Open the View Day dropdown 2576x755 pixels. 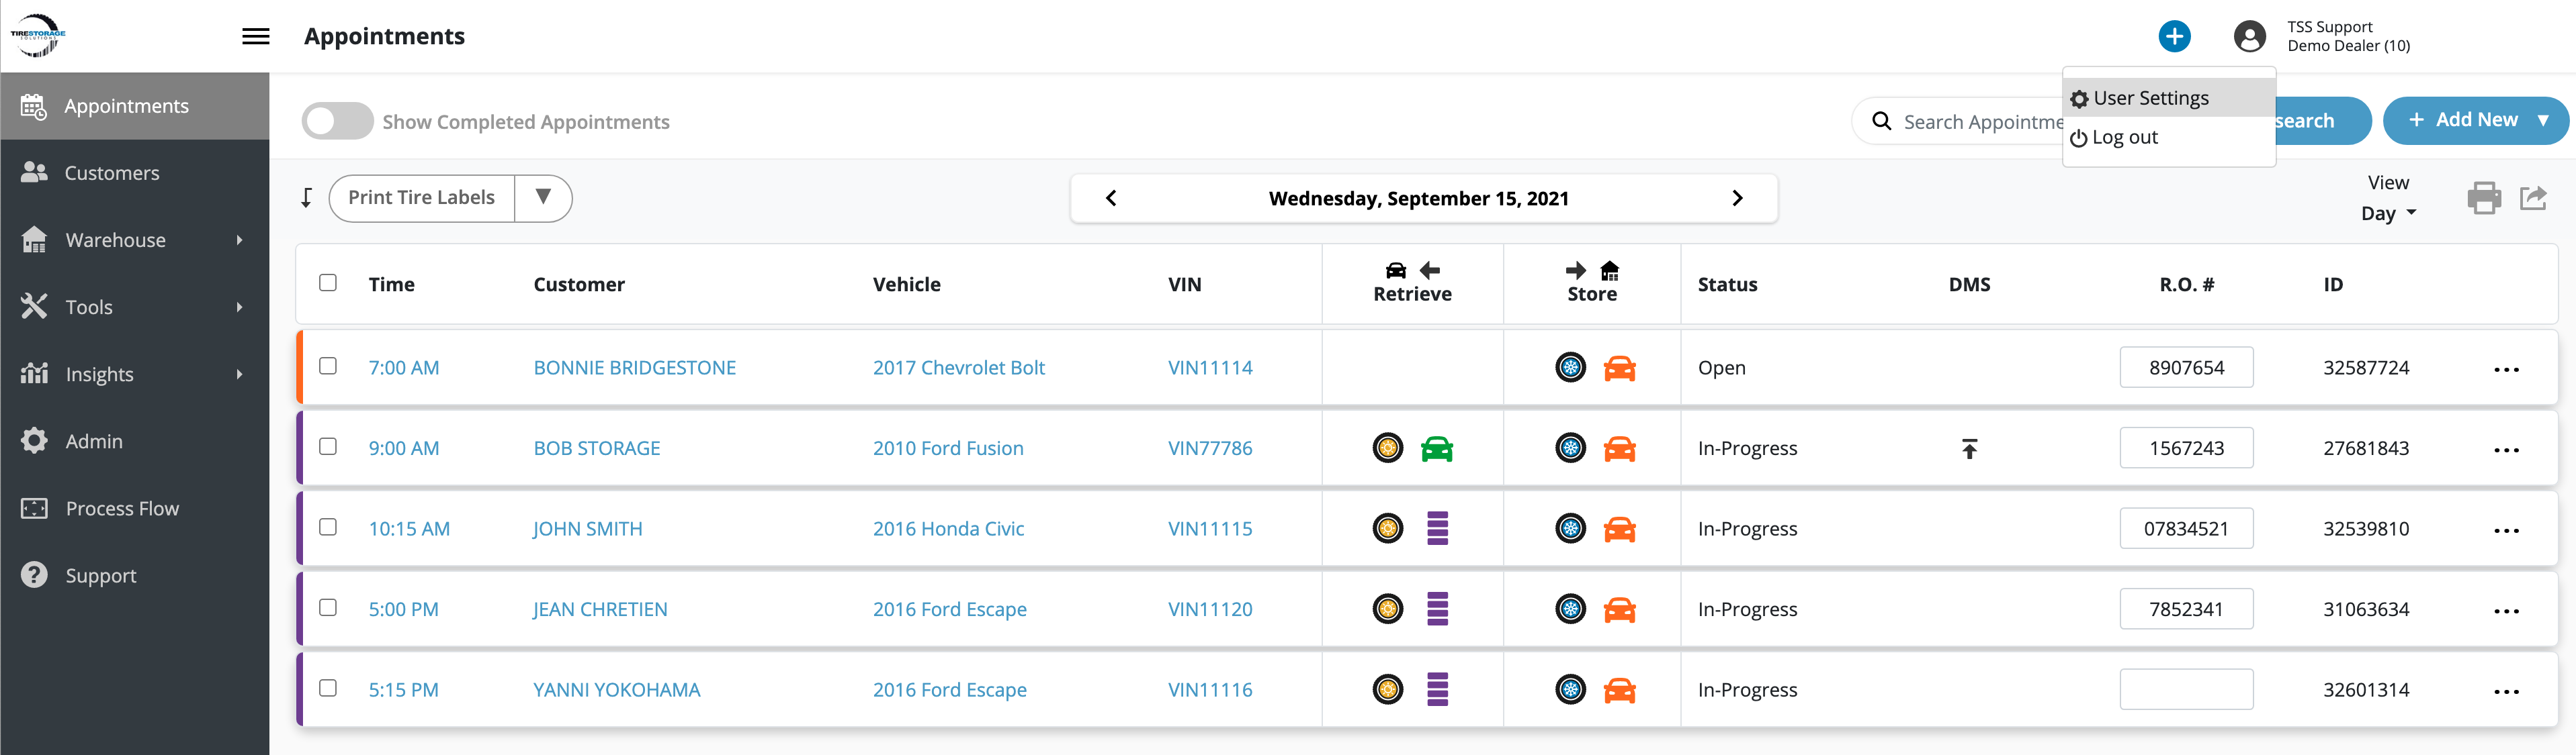click(x=2388, y=213)
